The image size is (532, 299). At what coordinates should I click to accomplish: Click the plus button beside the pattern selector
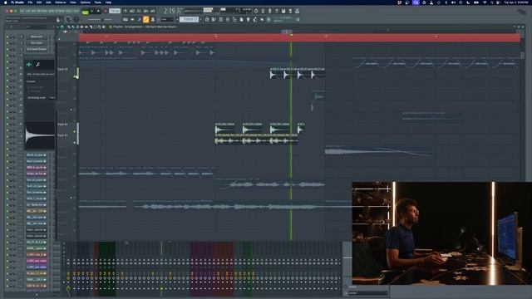[201, 20]
